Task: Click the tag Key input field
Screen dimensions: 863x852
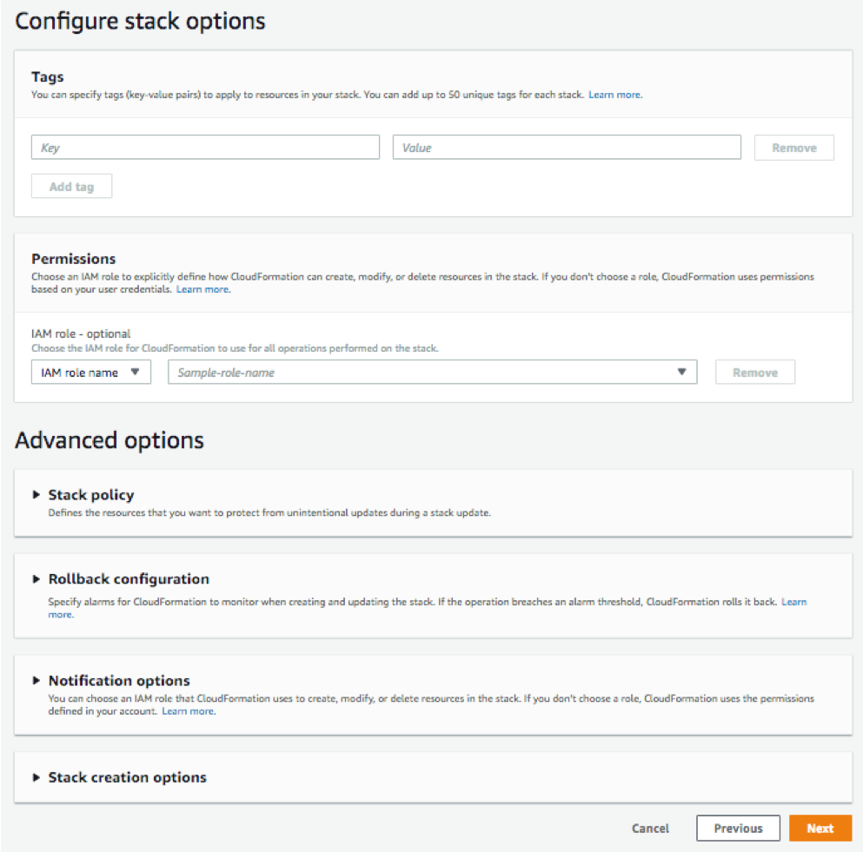Action: (205, 148)
